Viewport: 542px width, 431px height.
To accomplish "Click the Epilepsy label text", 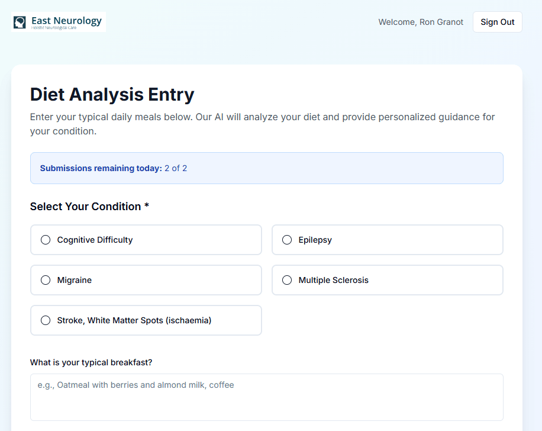I will pyautogui.click(x=315, y=240).
